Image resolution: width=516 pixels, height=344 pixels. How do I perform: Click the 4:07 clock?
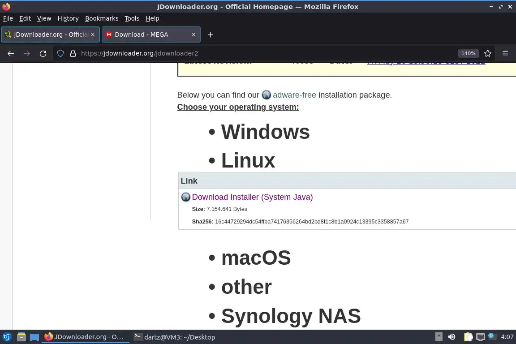[507, 337]
